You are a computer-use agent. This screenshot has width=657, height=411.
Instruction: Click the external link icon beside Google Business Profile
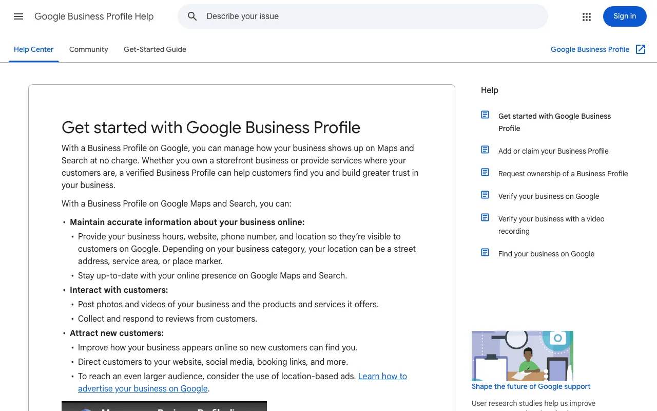click(x=641, y=49)
